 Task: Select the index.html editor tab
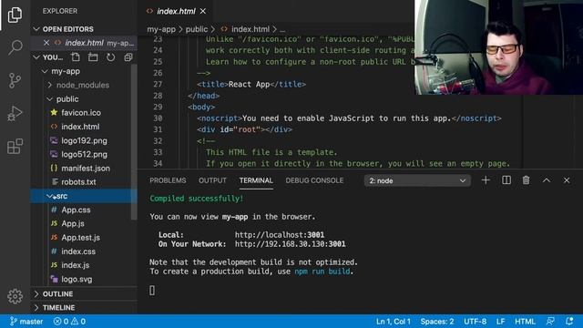[176, 11]
